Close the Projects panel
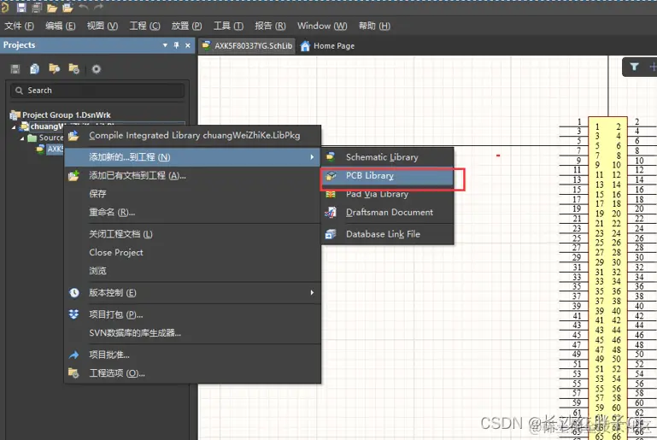 pyautogui.click(x=188, y=45)
